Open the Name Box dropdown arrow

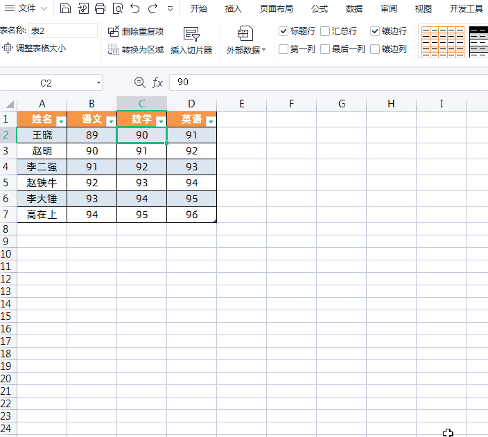pos(98,82)
